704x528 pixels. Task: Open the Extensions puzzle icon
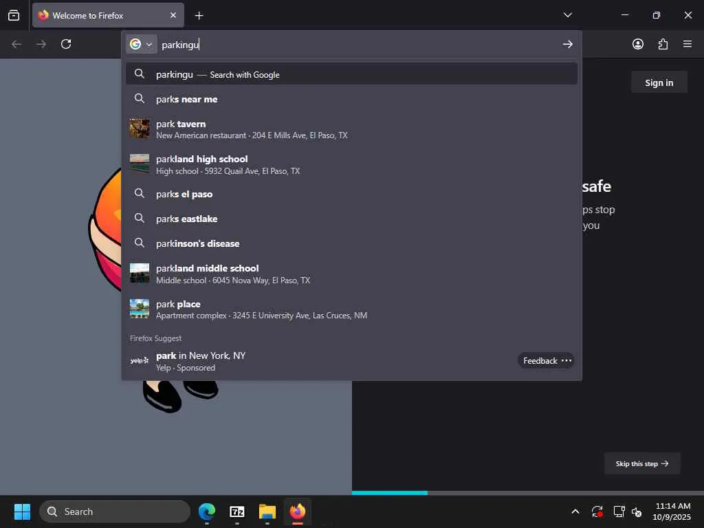click(663, 44)
